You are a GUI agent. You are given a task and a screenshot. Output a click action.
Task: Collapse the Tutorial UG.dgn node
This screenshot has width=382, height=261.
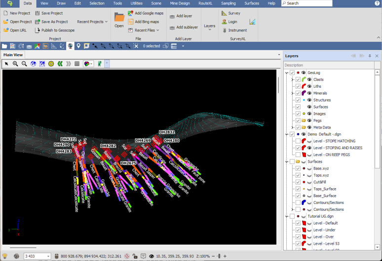pos(287,216)
